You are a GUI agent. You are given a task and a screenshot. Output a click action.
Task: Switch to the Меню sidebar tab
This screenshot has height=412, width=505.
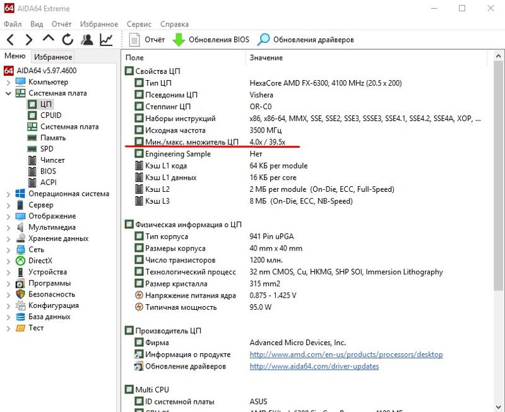coord(15,56)
